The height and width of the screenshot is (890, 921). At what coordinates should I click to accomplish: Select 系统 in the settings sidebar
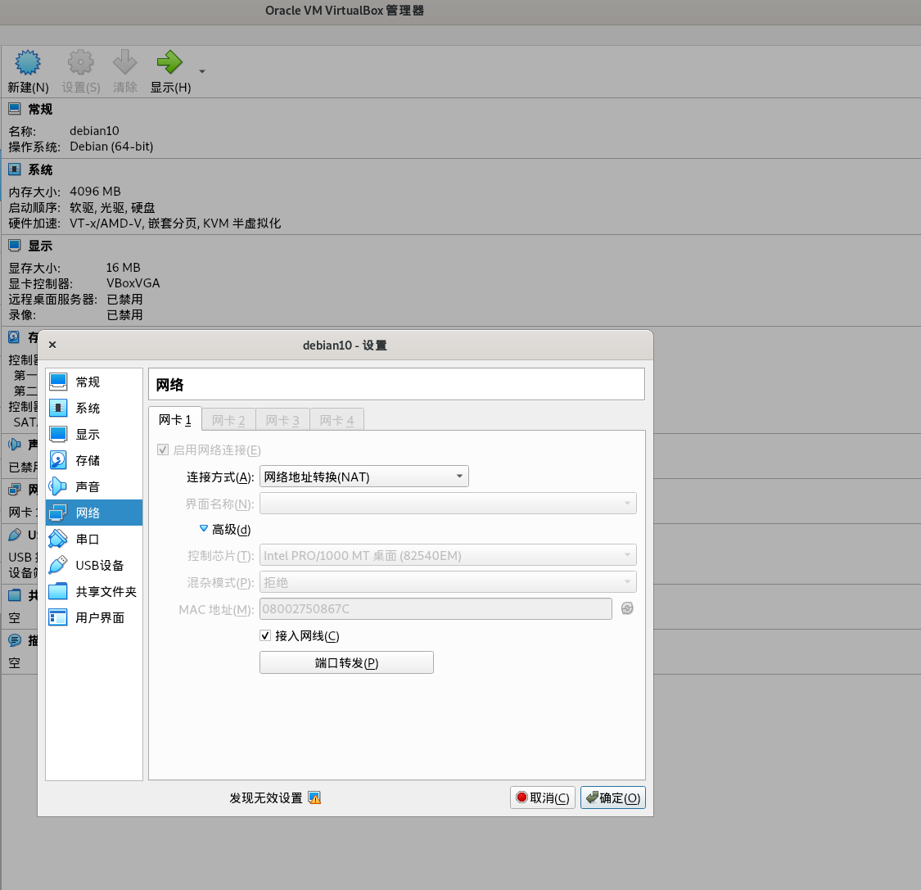pos(94,409)
